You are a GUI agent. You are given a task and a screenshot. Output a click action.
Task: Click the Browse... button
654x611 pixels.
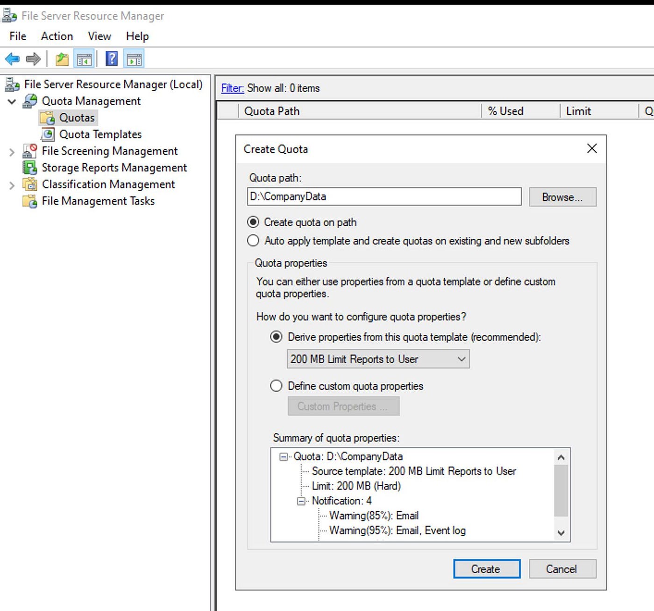tap(562, 197)
